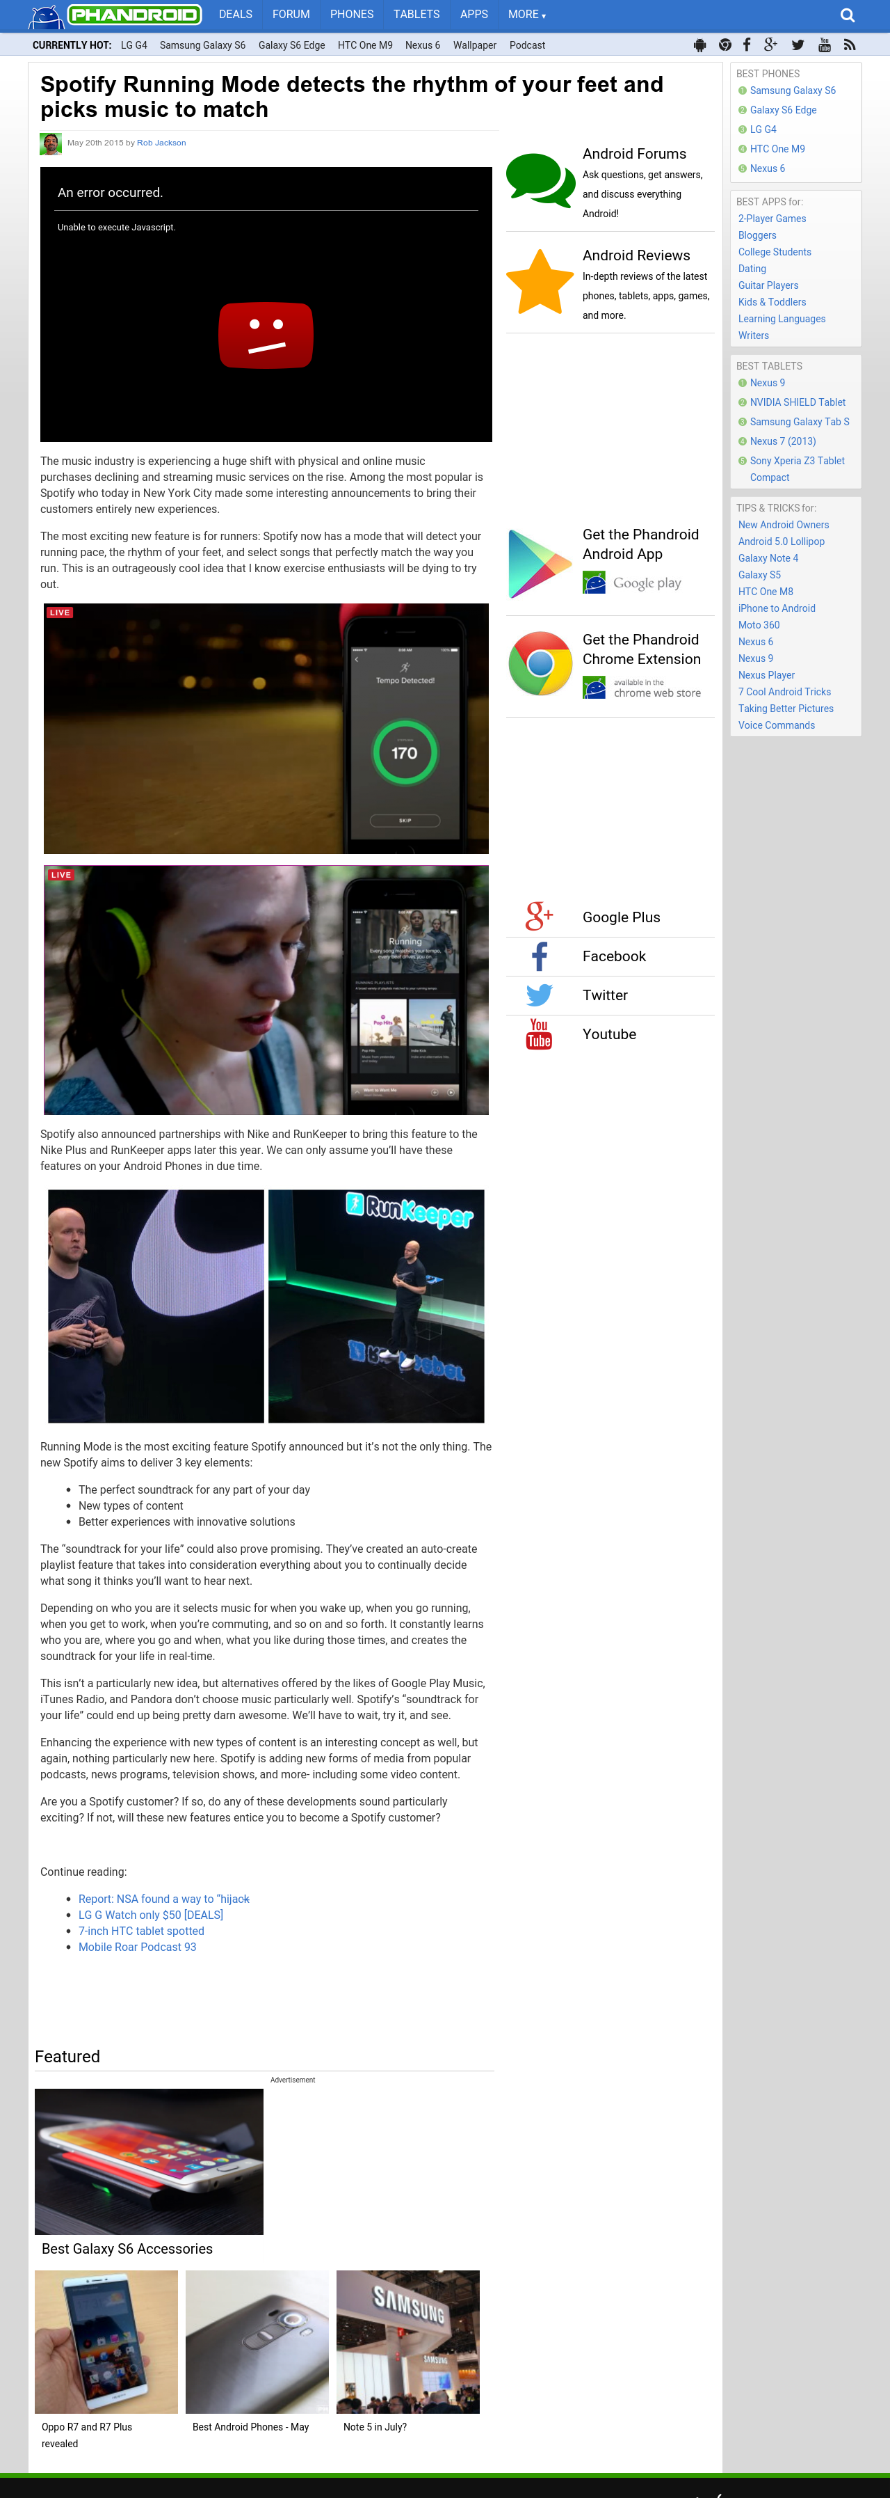Open the FORUM navigation item
The height and width of the screenshot is (2498, 890).
click(x=291, y=15)
